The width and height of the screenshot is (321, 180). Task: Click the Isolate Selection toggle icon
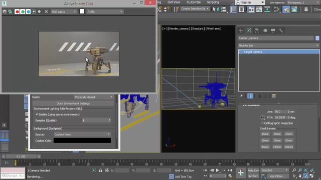coord(94,170)
